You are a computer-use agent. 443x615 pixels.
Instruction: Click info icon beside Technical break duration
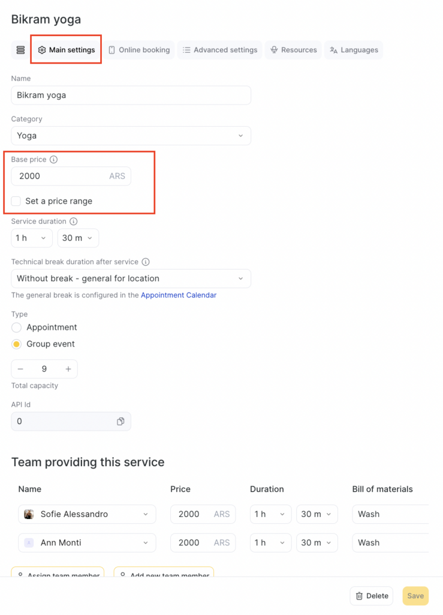(x=146, y=262)
